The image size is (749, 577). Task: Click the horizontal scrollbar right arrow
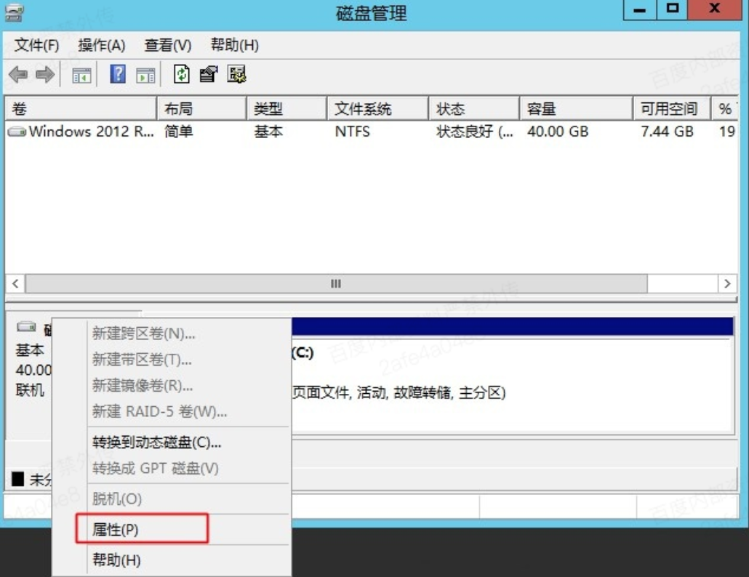click(x=726, y=283)
